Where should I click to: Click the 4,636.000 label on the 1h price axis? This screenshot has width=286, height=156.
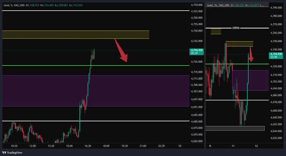click(276, 138)
